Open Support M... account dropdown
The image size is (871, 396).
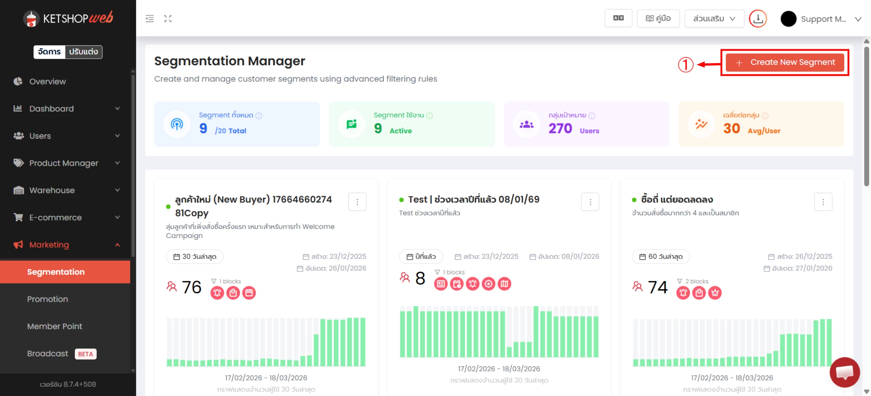[x=823, y=19]
